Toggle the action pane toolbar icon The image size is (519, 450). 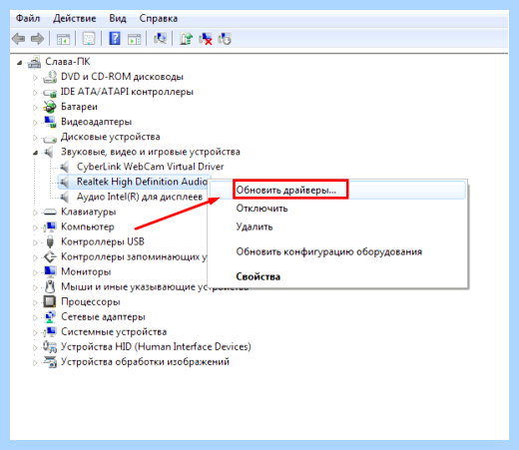click(134, 39)
